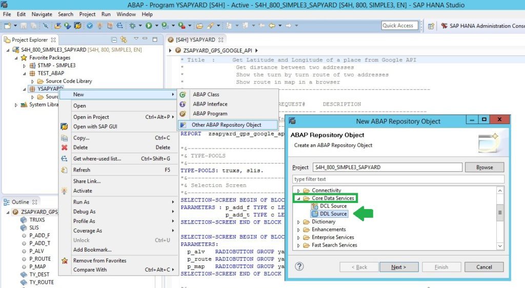Click the Browse button next to Project
The width and height of the screenshot is (525, 288).
[x=484, y=167]
